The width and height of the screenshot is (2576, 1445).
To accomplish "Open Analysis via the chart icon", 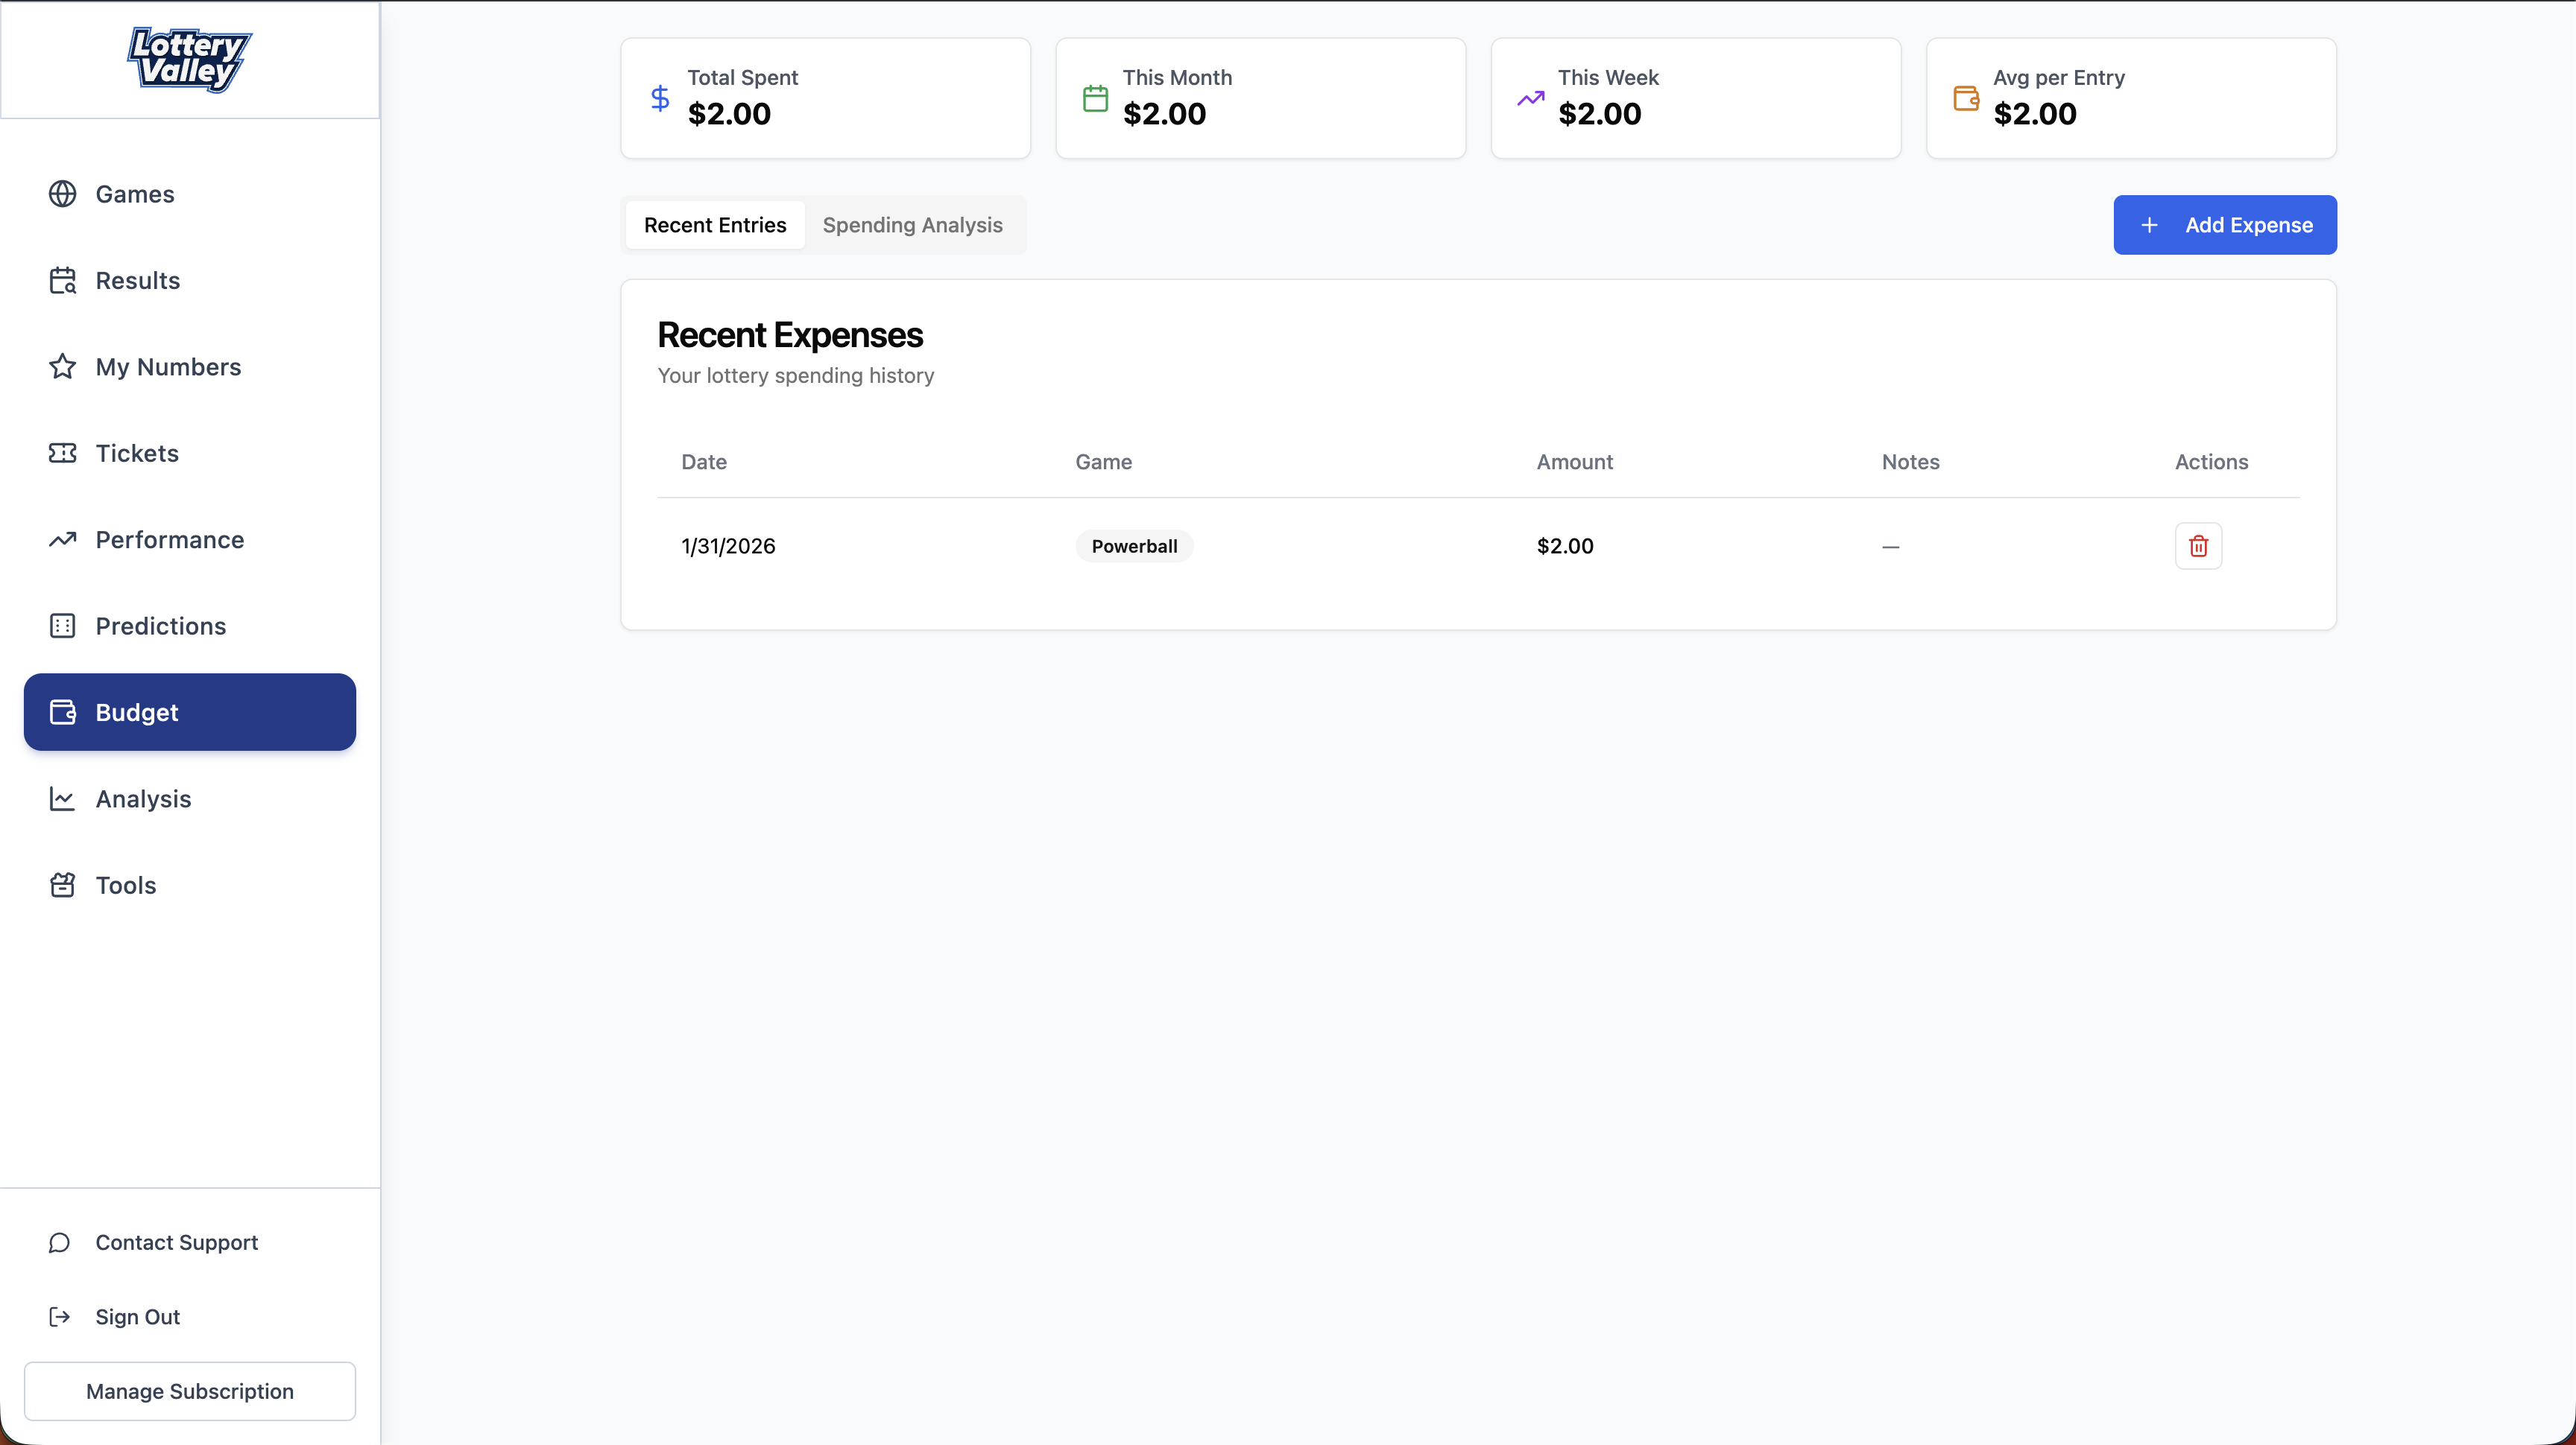I will [62, 798].
